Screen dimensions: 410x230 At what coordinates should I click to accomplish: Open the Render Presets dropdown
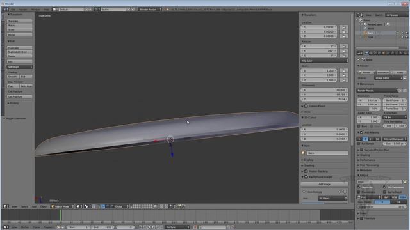pyautogui.click(x=377, y=91)
